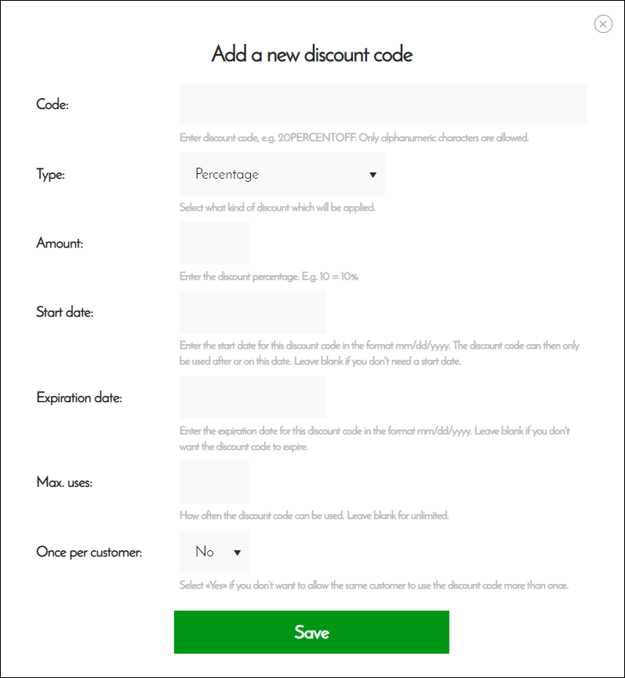Image resolution: width=625 pixels, height=678 pixels.
Task: Click the Amount: label
Action: click(x=60, y=243)
